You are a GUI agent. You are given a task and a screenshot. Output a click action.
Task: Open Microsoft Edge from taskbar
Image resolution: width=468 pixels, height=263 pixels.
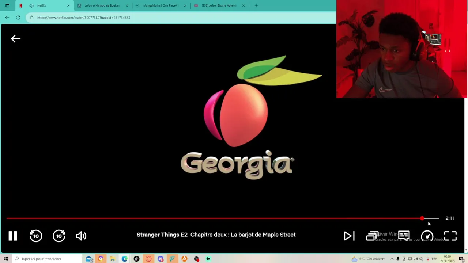tap(124, 259)
